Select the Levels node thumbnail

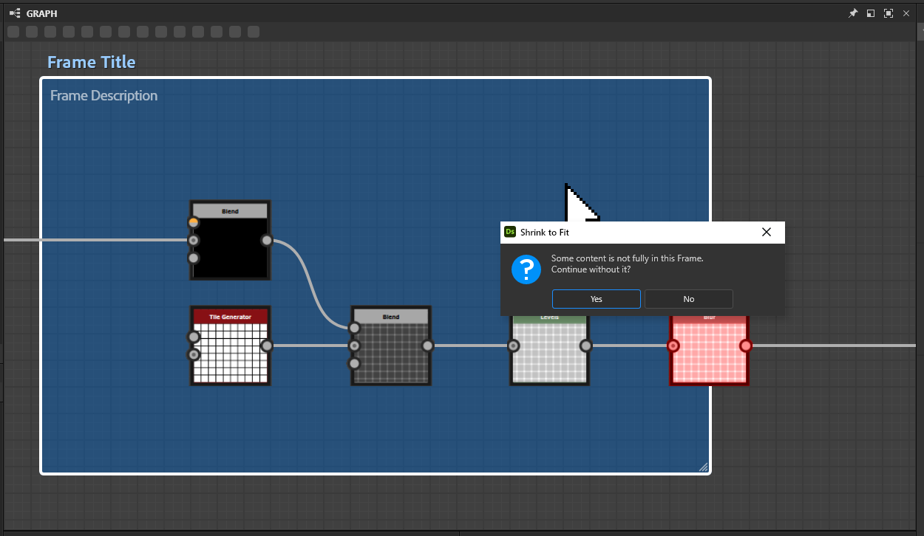tap(549, 353)
